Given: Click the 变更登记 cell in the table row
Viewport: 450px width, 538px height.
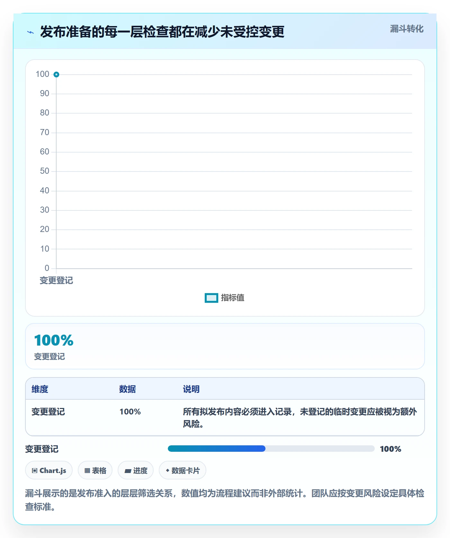Looking at the screenshot, I should click(48, 412).
